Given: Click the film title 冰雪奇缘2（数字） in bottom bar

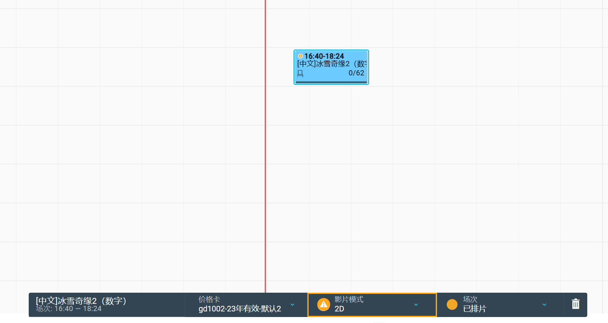Looking at the screenshot, I should [81, 301].
